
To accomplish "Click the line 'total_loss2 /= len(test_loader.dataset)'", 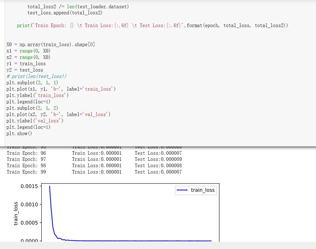I will coord(78,7).
